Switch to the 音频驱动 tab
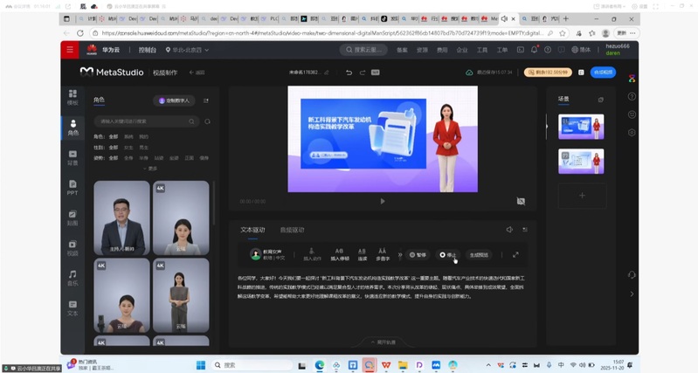This screenshot has height=373, width=698. (x=292, y=230)
